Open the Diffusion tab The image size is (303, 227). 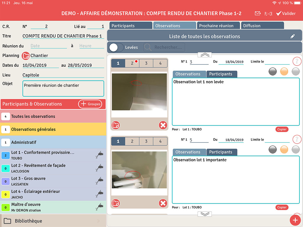pos(262,26)
